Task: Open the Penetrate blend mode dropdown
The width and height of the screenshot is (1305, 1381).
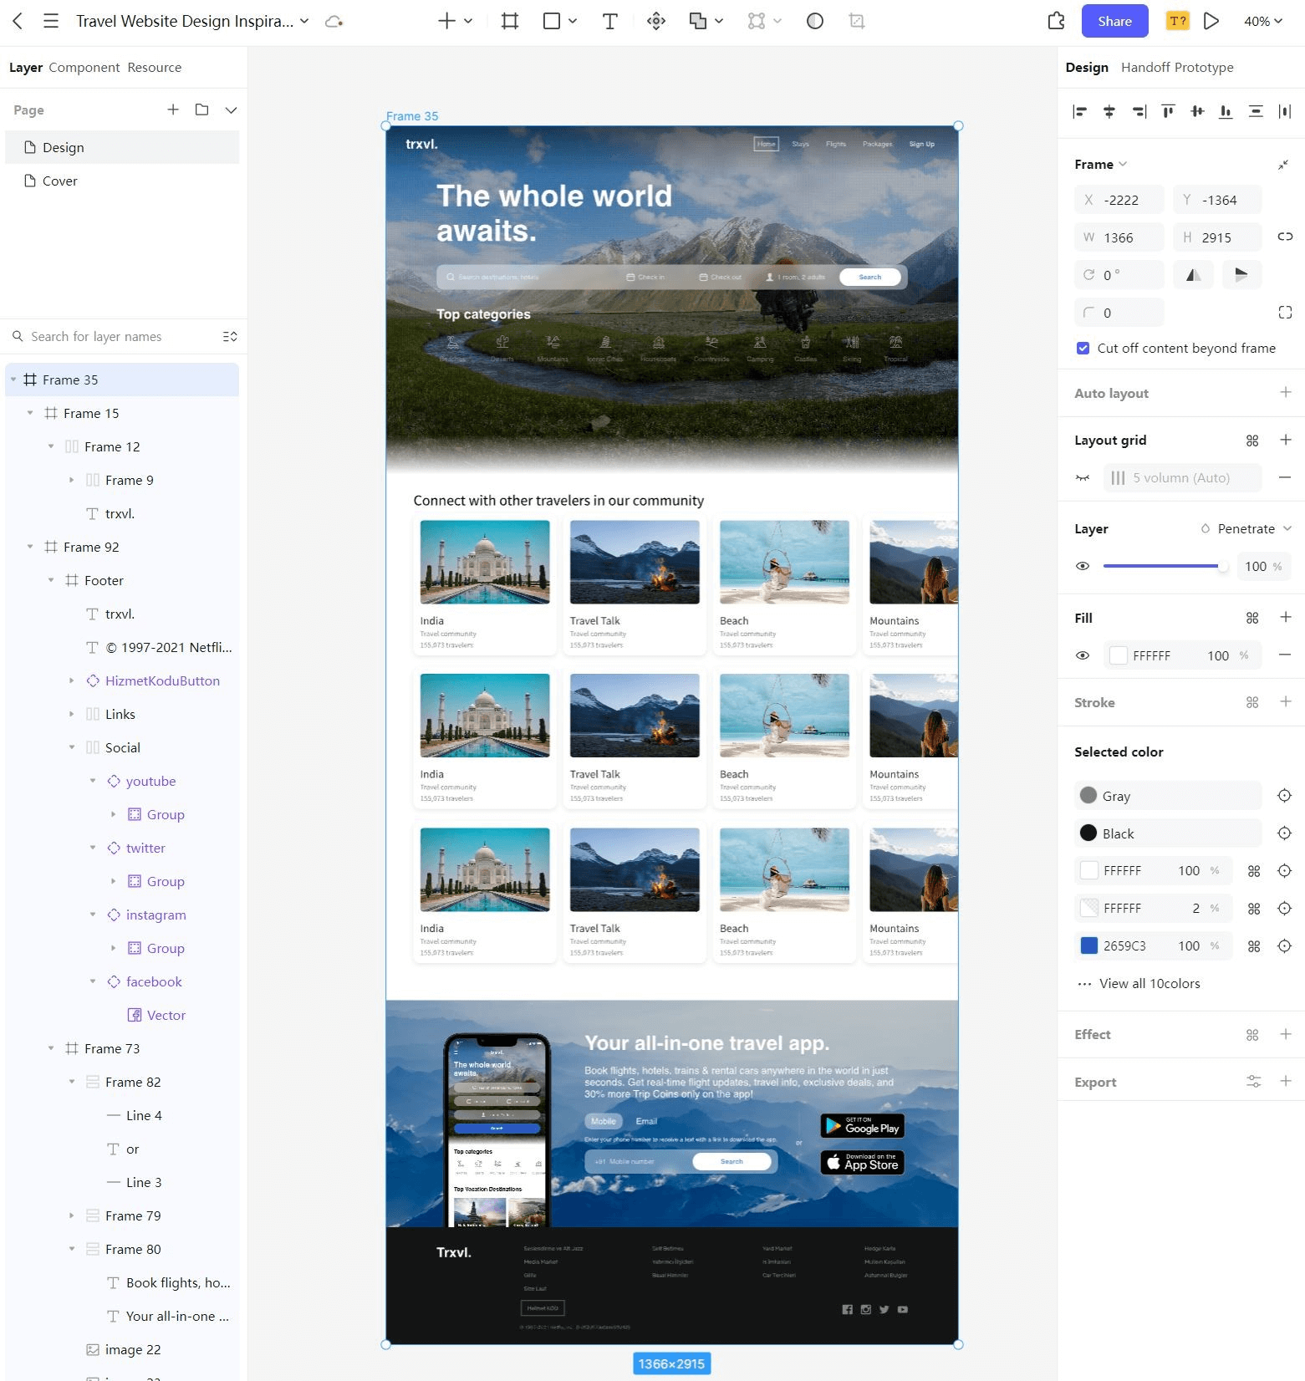Action: click(x=1246, y=528)
